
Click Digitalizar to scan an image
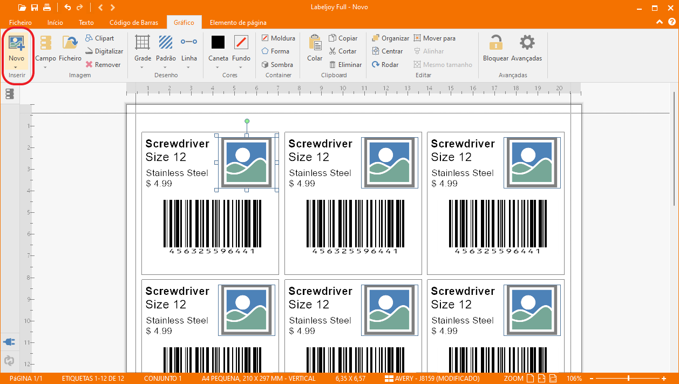tap(104, 51)
